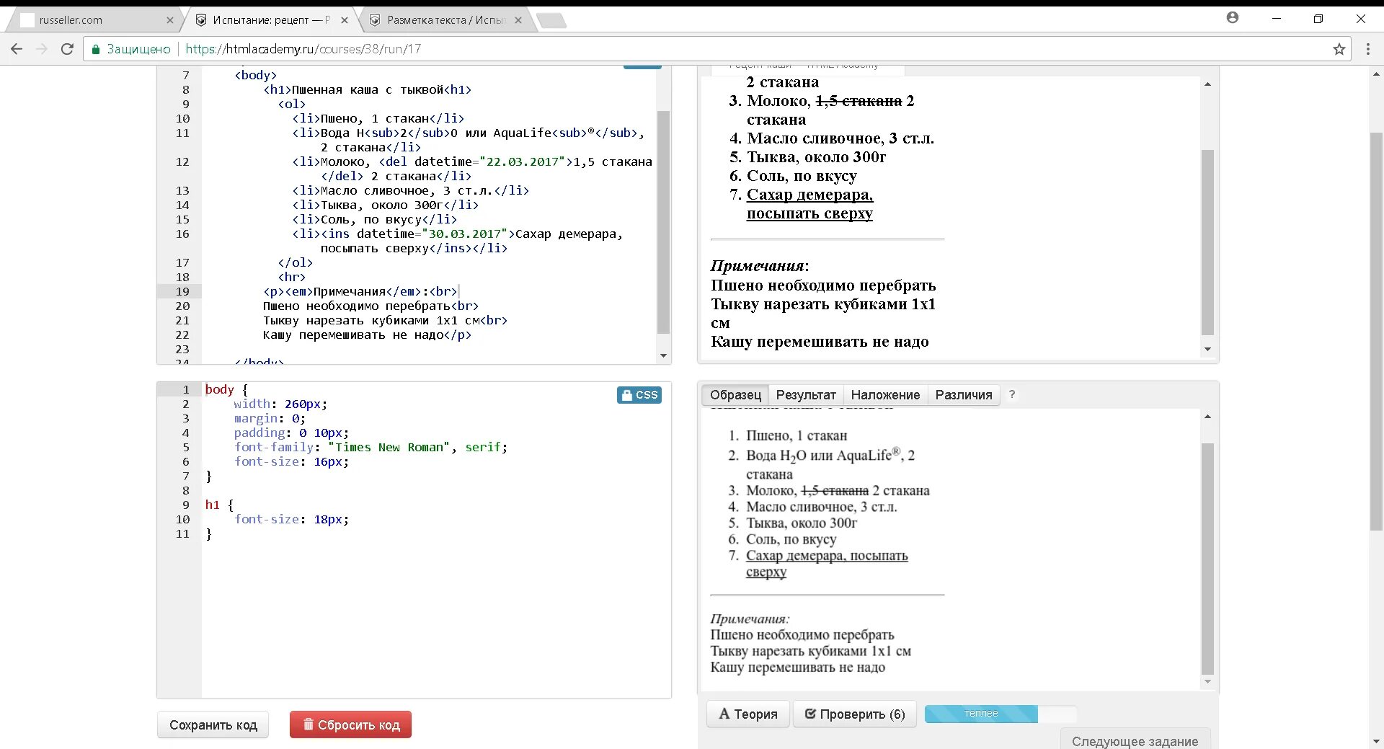This screenshot has height=749, width=1384.
Task: Click line number 12 in HTML gutter
Action: pyautogui.click(x=182, y=161)
